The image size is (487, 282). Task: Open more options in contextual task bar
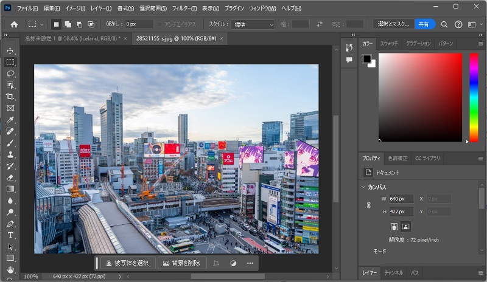click(x=250, y=263)
